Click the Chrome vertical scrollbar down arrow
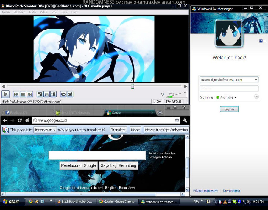268x210 pixels. [x=187, y=190]
